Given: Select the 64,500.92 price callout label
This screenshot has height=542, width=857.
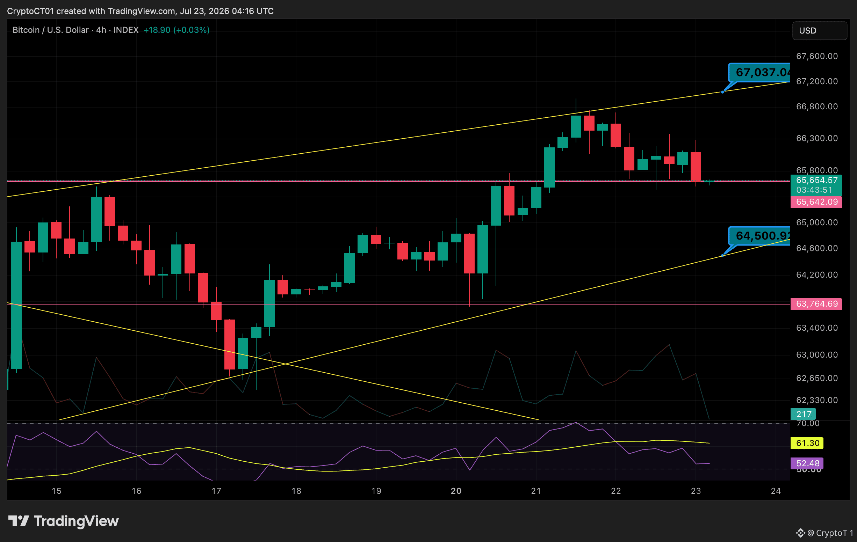Looking at the screenshot, I should pos(759,236).
